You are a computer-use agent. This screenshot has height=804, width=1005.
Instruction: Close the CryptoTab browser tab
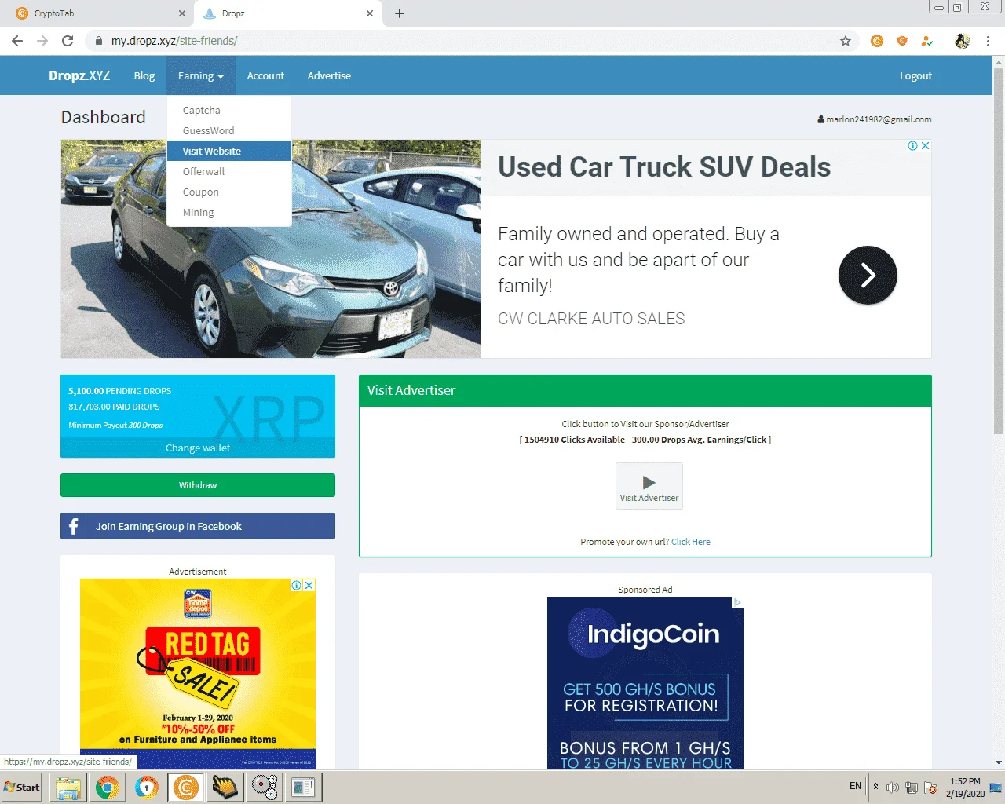(182, 13)
